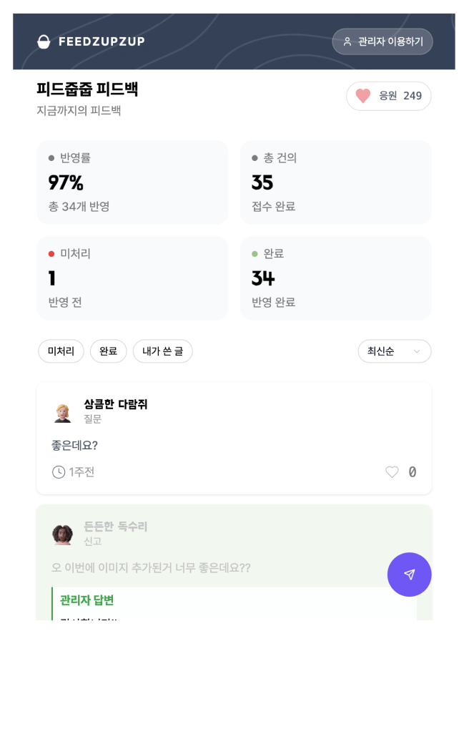Click the 든든한 독수리 avatar
469x734 pixels.
63,534
